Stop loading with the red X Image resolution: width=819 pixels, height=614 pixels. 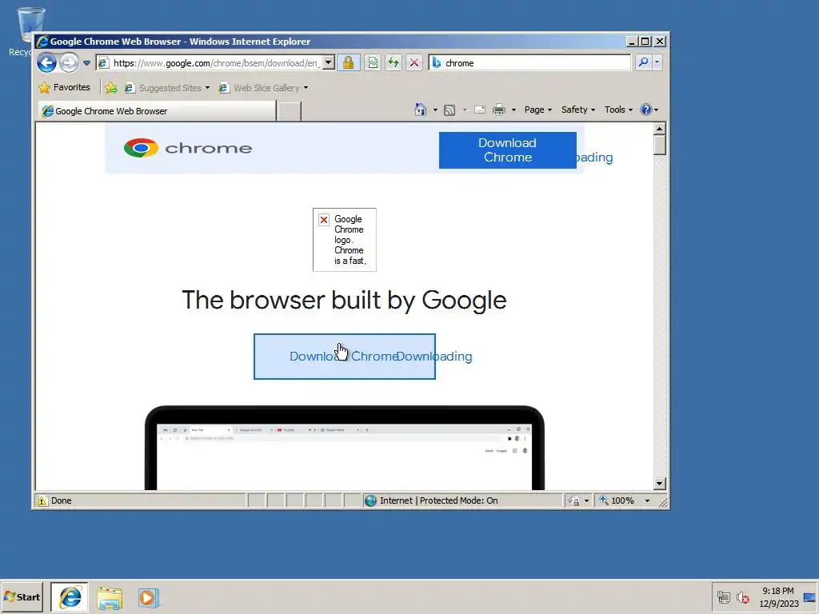tap(414, 63)
